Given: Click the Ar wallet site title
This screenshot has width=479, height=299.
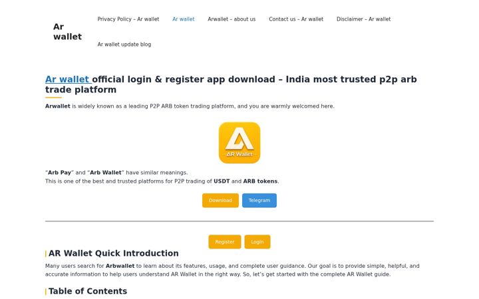Looking at the screenshot, I should point(67,32).
